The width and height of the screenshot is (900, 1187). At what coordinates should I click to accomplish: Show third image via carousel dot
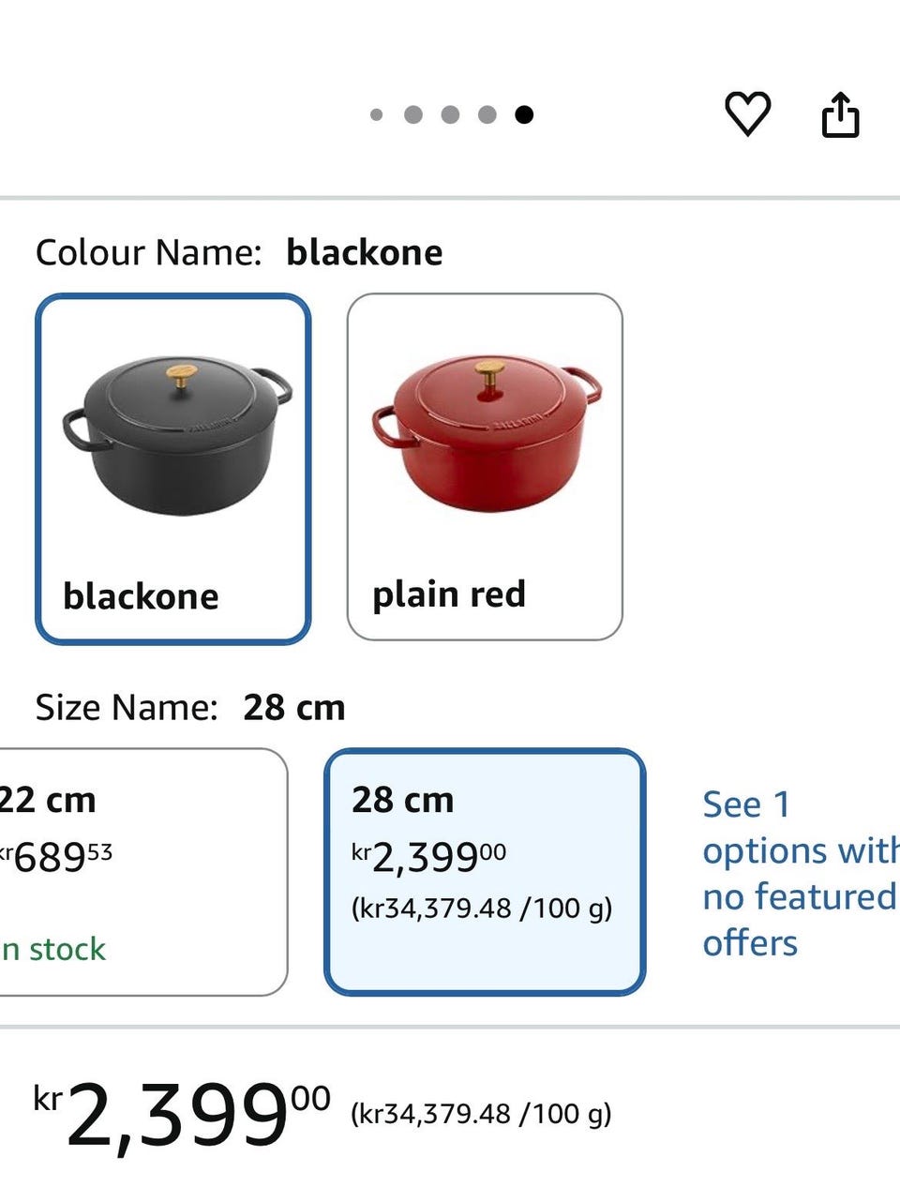coord(450,114)
